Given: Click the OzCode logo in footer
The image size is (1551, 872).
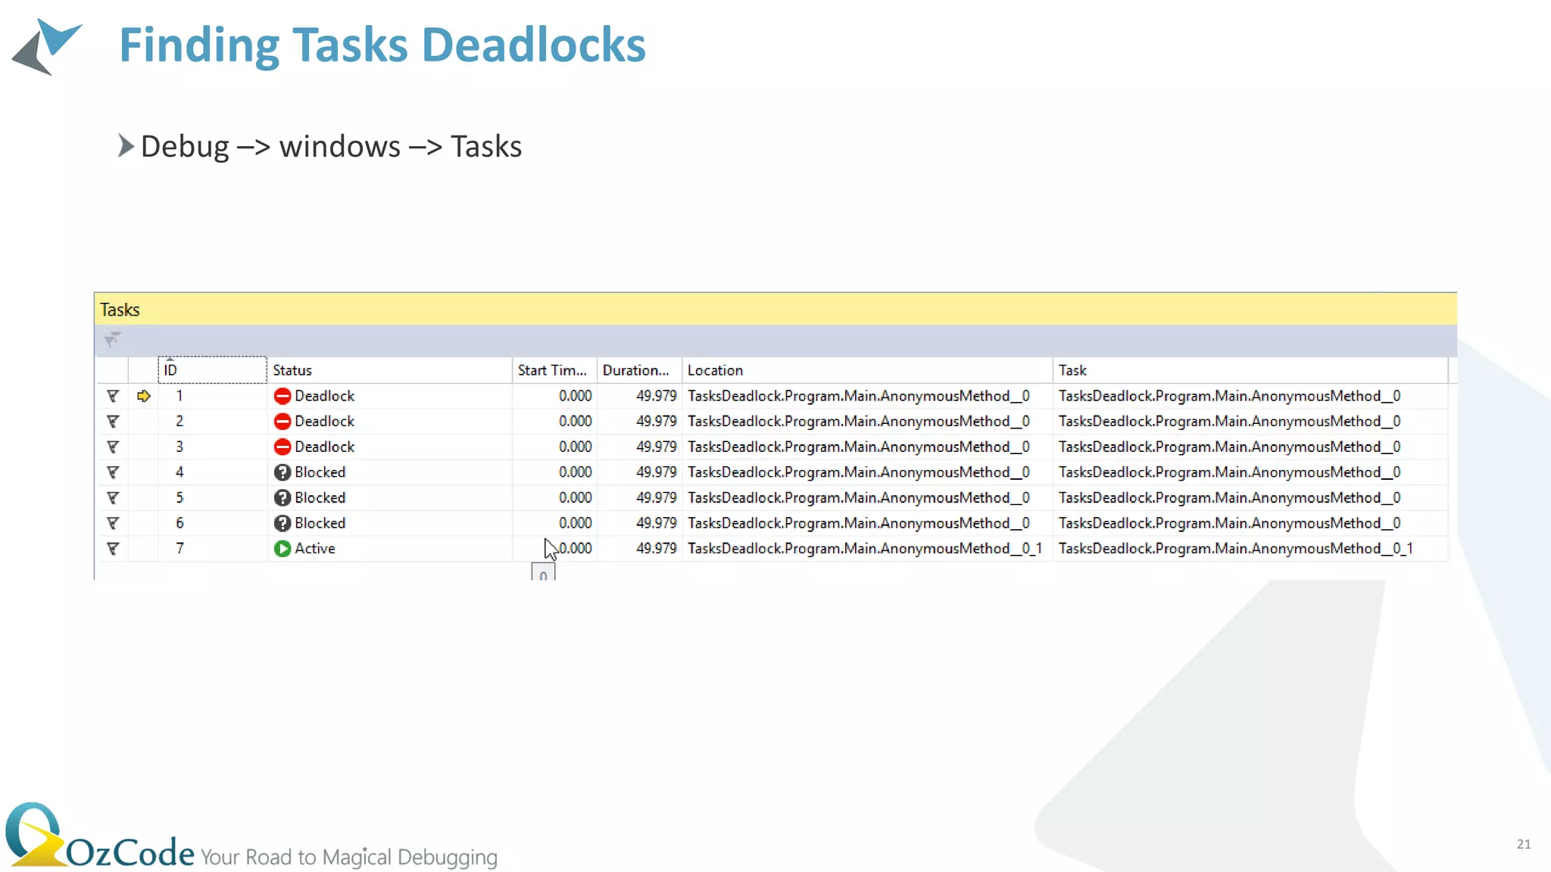Looking at the screenshot, I should [100, 836].
